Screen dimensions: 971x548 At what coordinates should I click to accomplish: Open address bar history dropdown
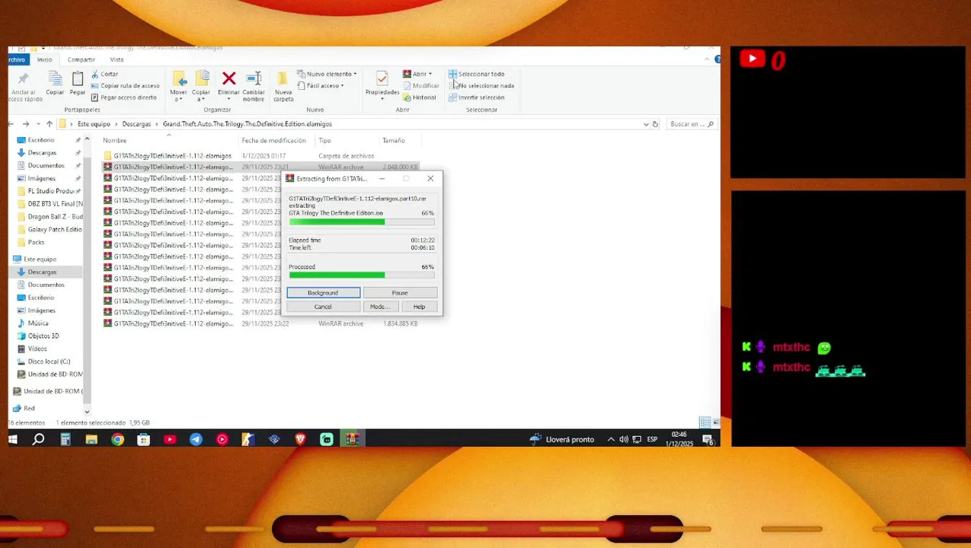click(646, 124)
